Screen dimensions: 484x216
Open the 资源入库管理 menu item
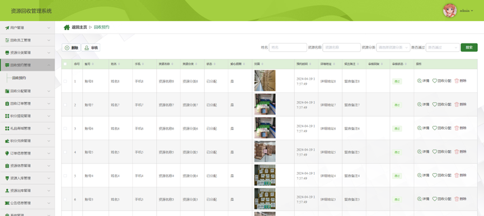pos(27,178)
